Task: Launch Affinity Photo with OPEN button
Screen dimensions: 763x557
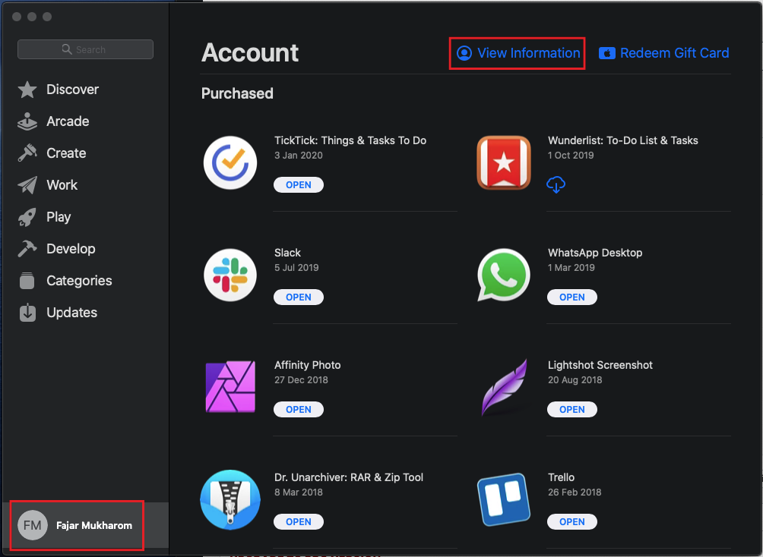Action: point(299,409)
